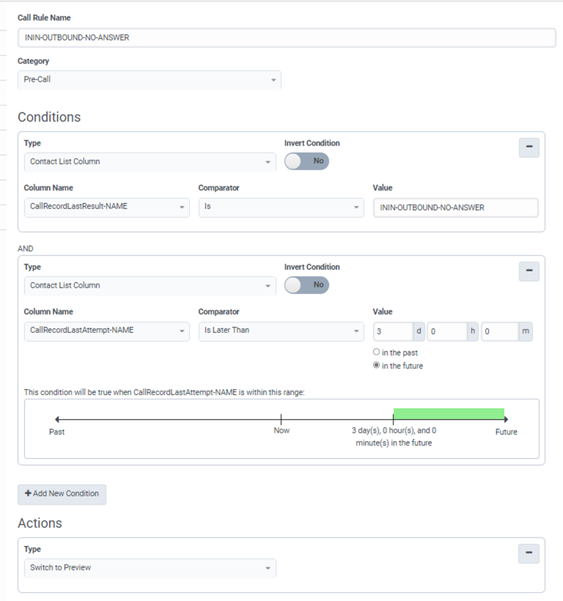Remove the first condition with its minus icon
Viewport: 563px width, 601px height.
(x=529, y=147)
